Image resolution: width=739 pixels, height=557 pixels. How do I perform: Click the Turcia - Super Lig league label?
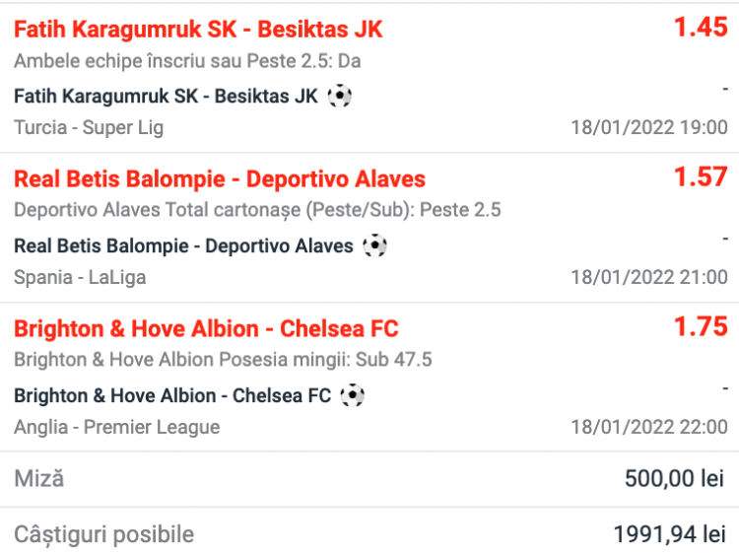[x=89, y=127]
